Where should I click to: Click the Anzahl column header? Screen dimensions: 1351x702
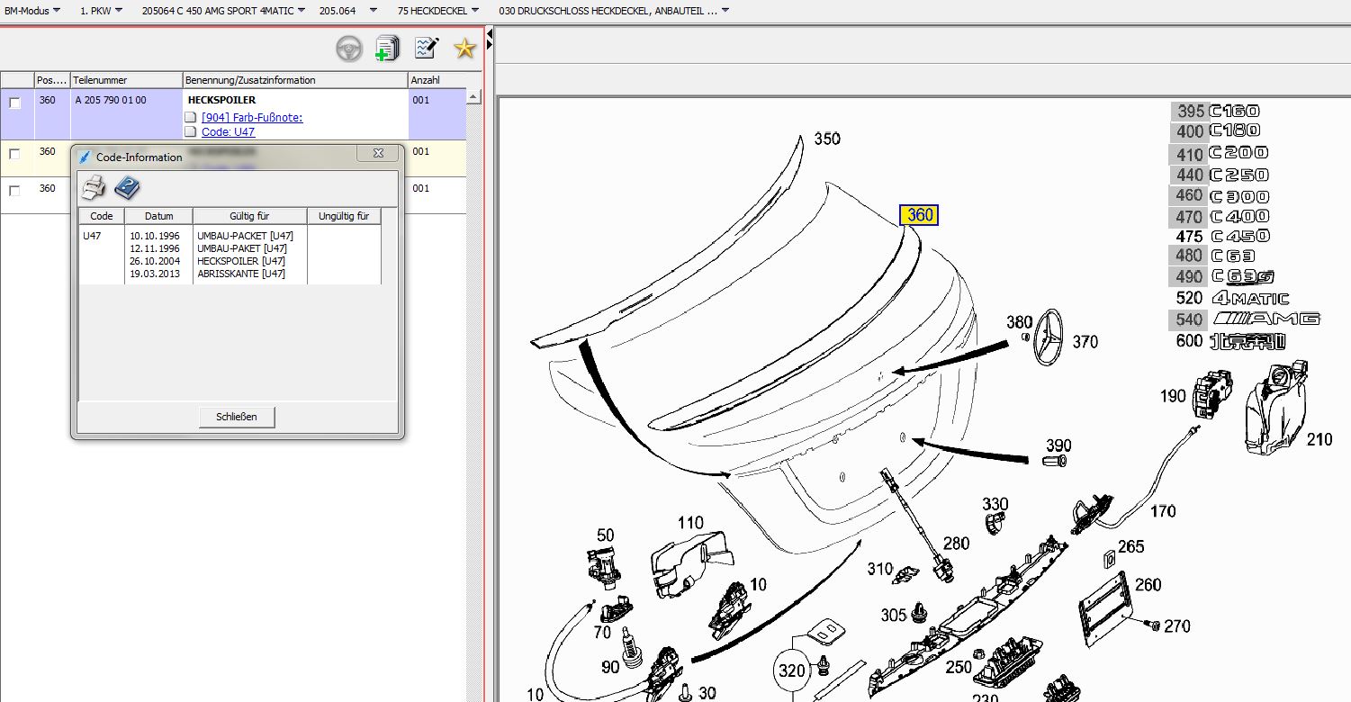pos(437,80)
